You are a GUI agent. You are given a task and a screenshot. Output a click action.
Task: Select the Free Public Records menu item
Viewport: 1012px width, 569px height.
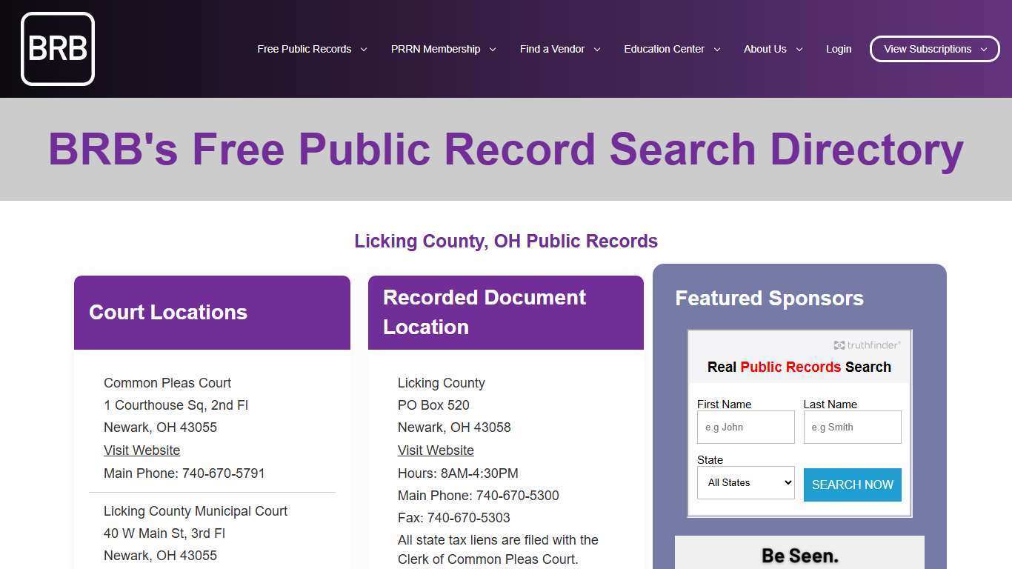(x=304, y=49)
